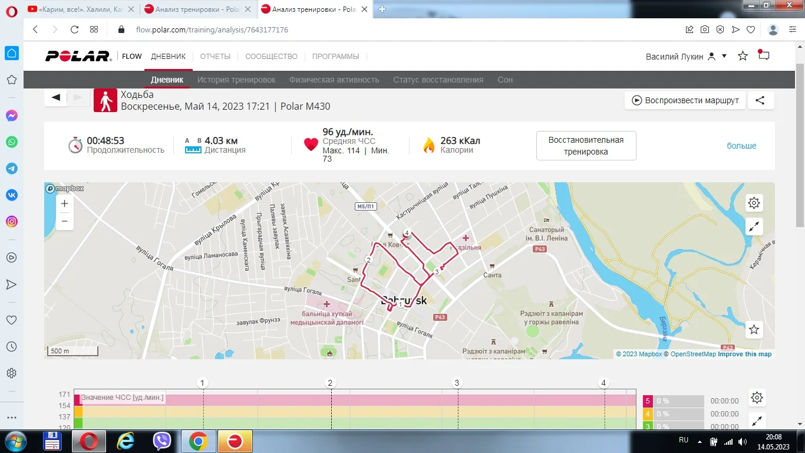
Task: Expand Василий Лукин account dropdown
Action: [x=724, y=57]
